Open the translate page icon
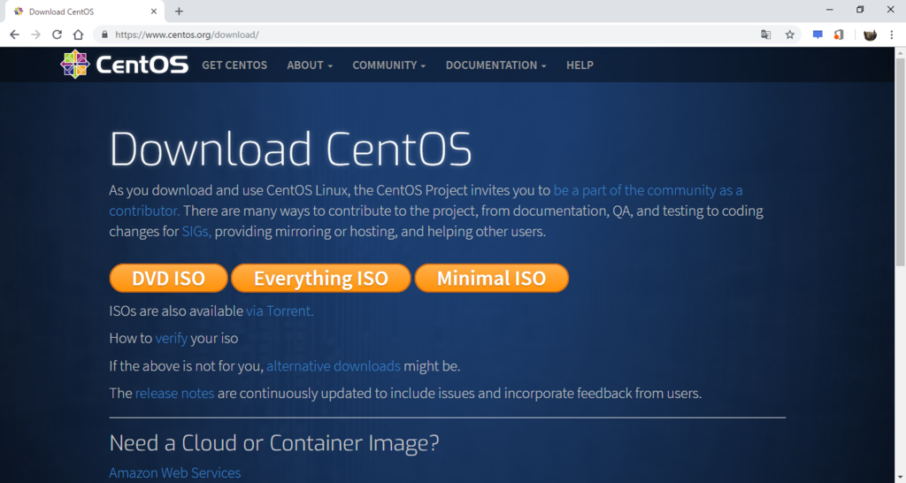The image size is (906, 483). coord(765,34)
